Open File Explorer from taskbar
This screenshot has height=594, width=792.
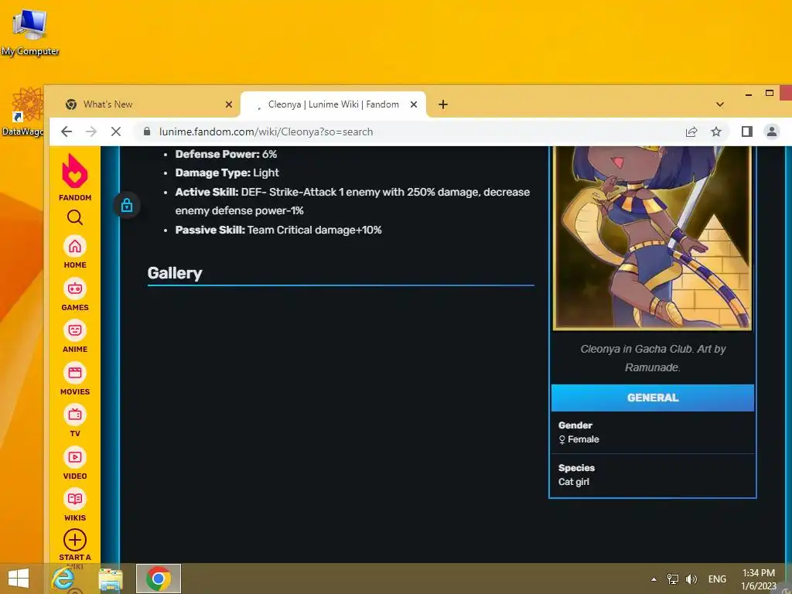(x=111, y=579)
